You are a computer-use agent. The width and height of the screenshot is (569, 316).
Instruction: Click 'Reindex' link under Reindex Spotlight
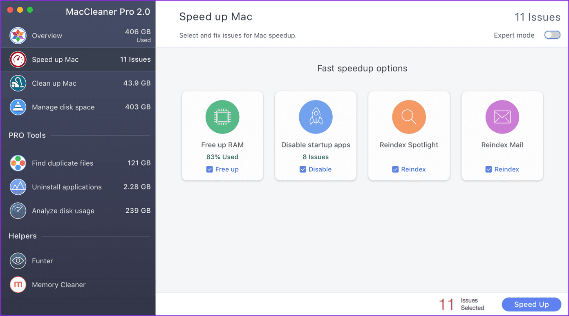pyautogui.click(x=413, y=169)
